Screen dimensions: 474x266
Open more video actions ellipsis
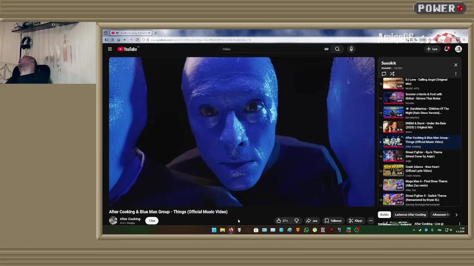pos(371,221)
